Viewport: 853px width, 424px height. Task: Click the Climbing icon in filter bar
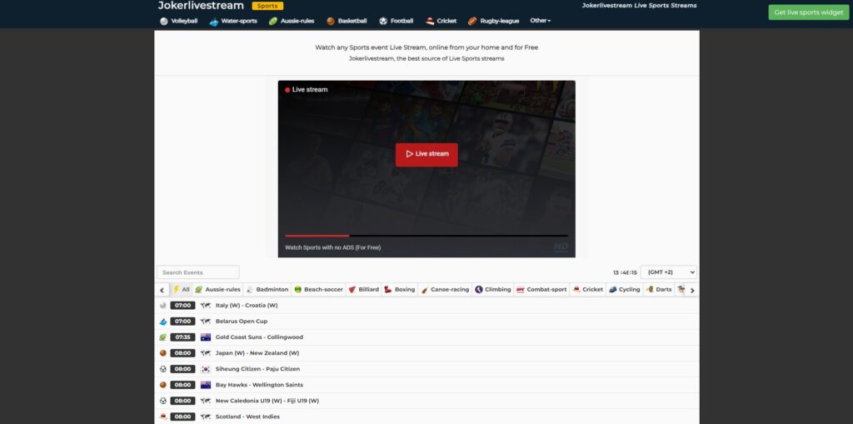click(x=479, y=290)
